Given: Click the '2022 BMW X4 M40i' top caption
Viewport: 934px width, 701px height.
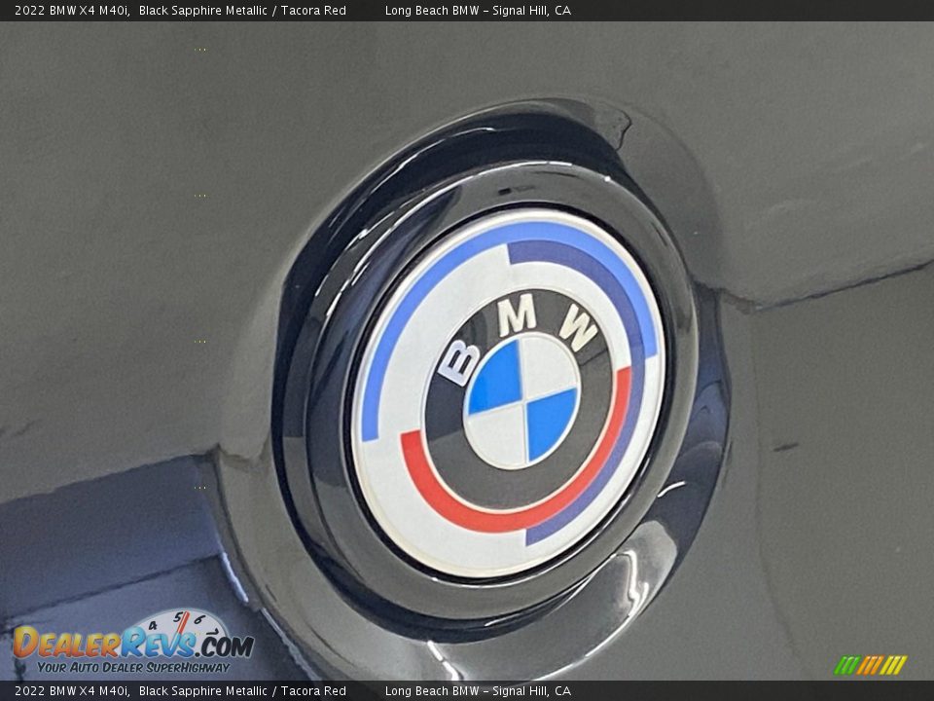Looking at the screenshot, I should [72, 10].
